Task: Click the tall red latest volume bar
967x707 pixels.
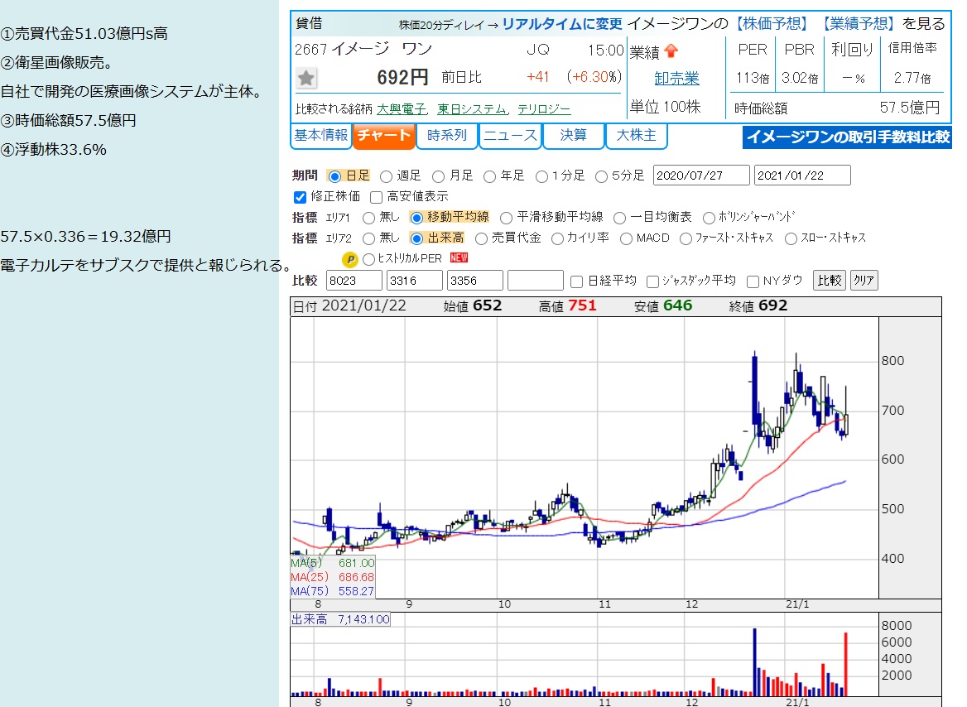Action: [x=845, y=665]
